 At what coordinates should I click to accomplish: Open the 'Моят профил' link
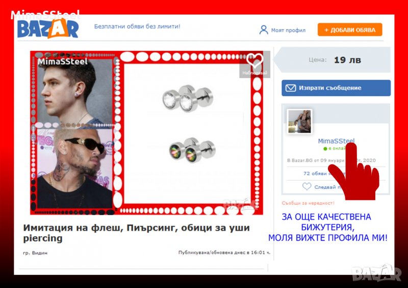pos(288,31)
